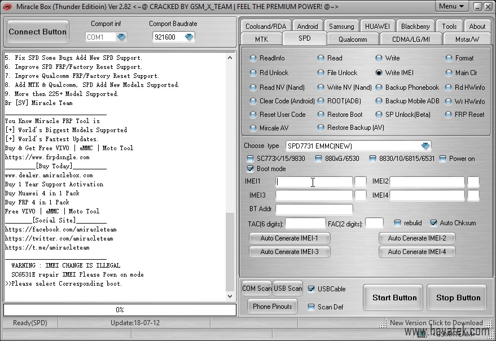Viewport: 496px width, 341px height.
Task: Check the 880xG/6530 checkbox
Action: pyautogui.click(x=319, y=159)
